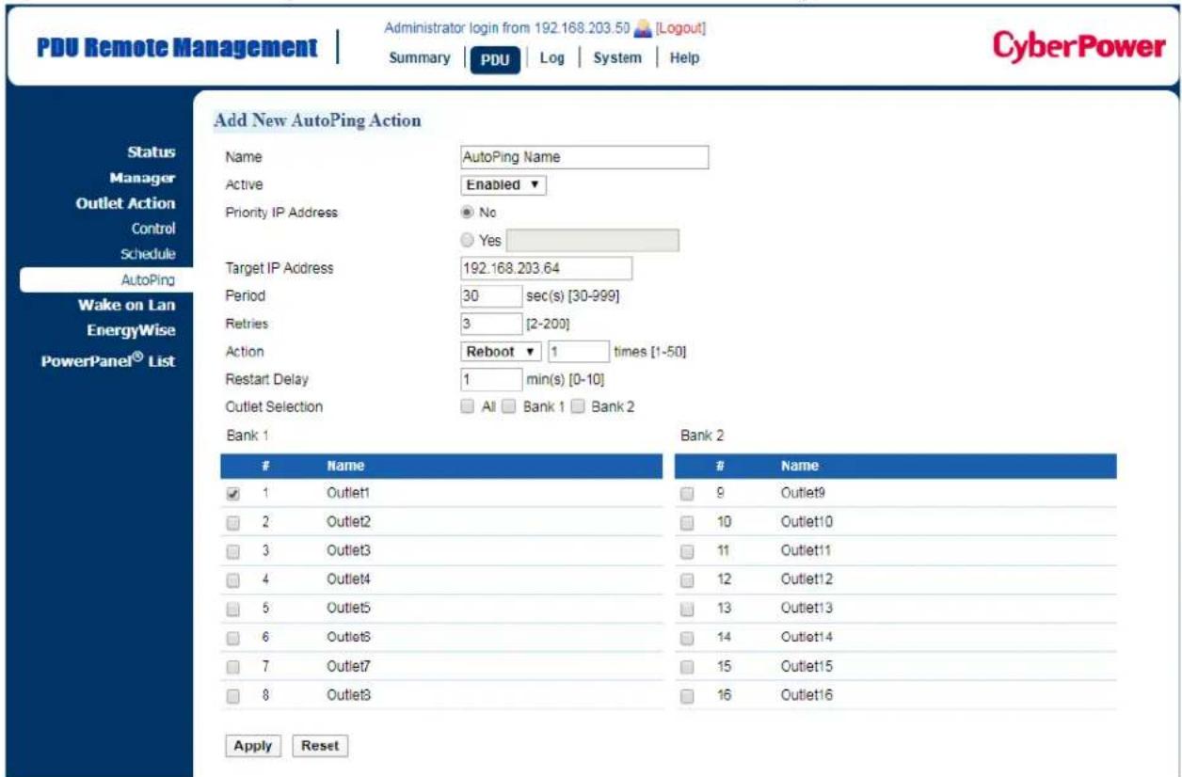Open the Active Enabled dropdown

[x=503, y=185]
